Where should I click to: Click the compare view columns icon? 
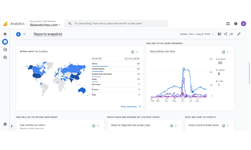point(220,34)
